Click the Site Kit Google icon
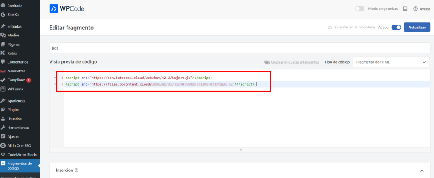The height and width of the screenshot is (178, 434). (3, 14)
